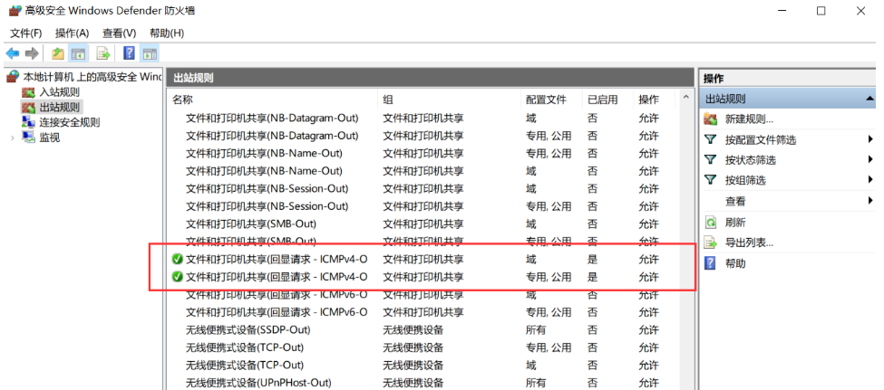Open the 文件(F) menu
This screenshot has height=390, width=884.
[26, 33]
